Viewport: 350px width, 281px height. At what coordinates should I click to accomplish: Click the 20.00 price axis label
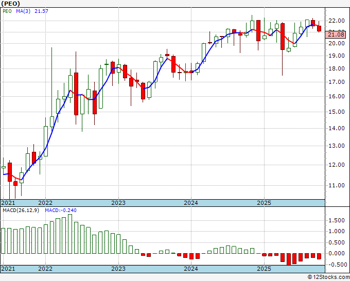point(337,43)
